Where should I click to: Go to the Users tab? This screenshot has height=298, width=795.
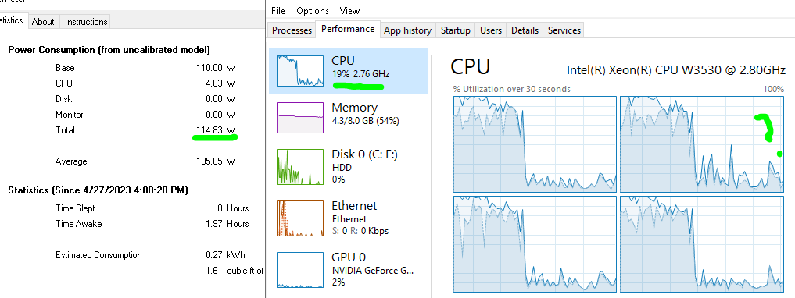pos(491,30)
